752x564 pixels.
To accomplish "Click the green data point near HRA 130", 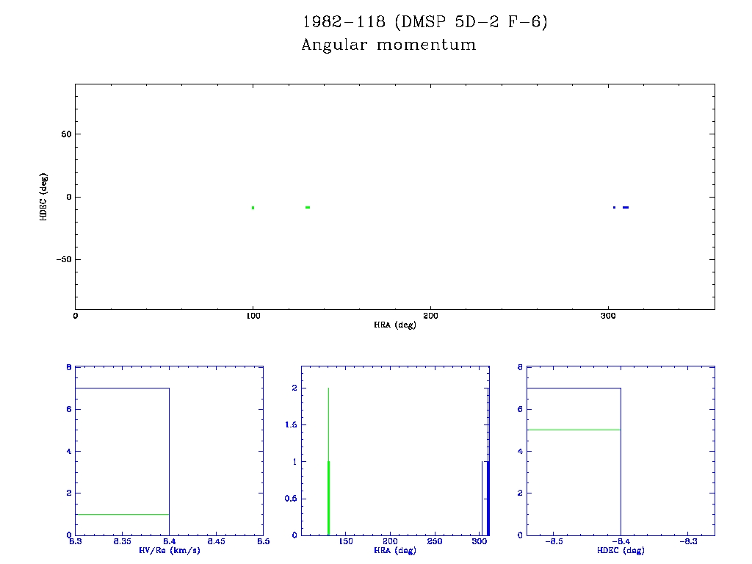I will click(x=308, y=207).
